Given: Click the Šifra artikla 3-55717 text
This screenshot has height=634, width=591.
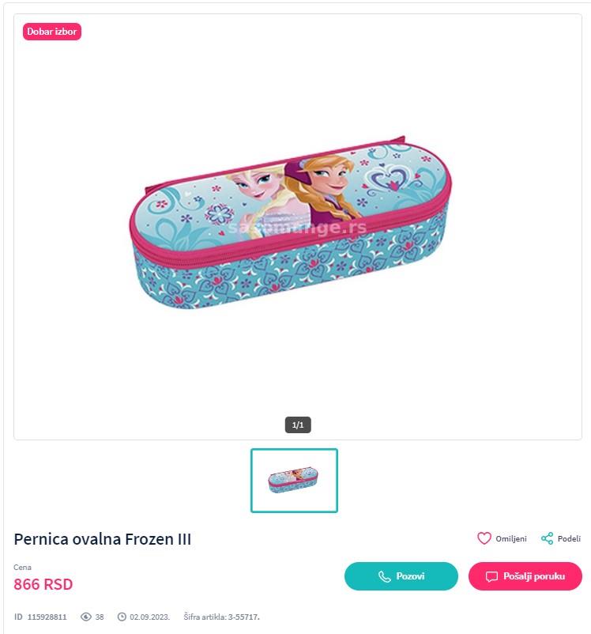Looking at the screenshot, I should click(x=221, y=617).
